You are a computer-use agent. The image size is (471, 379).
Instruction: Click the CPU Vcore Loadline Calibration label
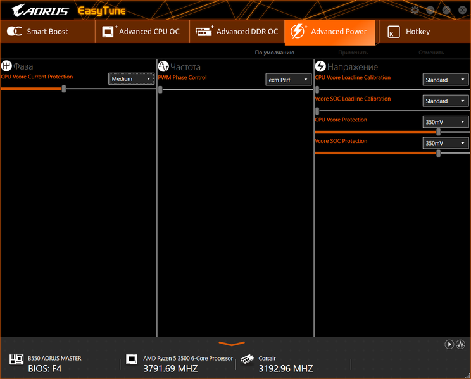click(x=353, y=77)
